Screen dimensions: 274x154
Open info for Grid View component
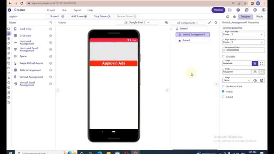51,36
